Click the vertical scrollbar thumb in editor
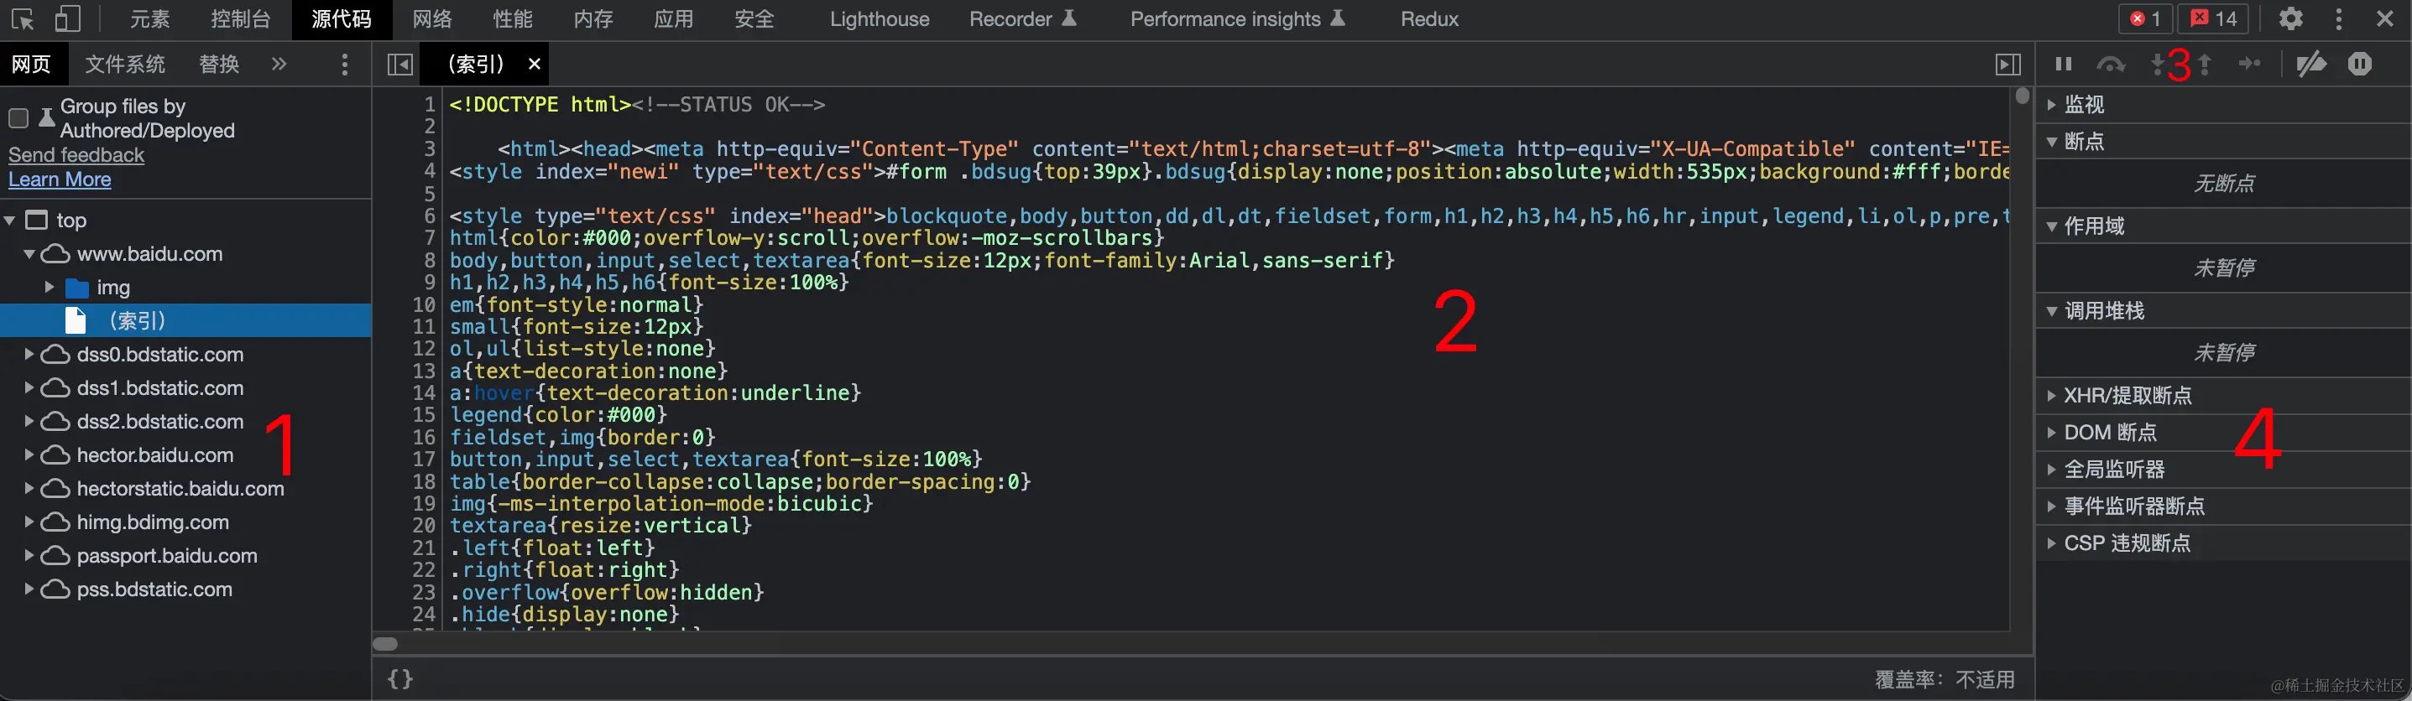This screenshot has width=2412, height=701. (2023, 96)
